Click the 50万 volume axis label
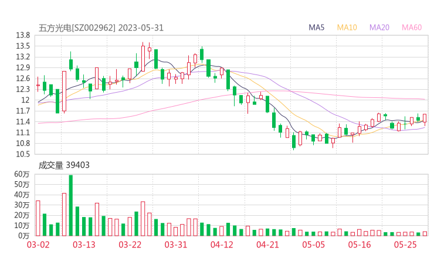Screen dimensions: 434x258 pyautogui.click(x=22, y=184)
